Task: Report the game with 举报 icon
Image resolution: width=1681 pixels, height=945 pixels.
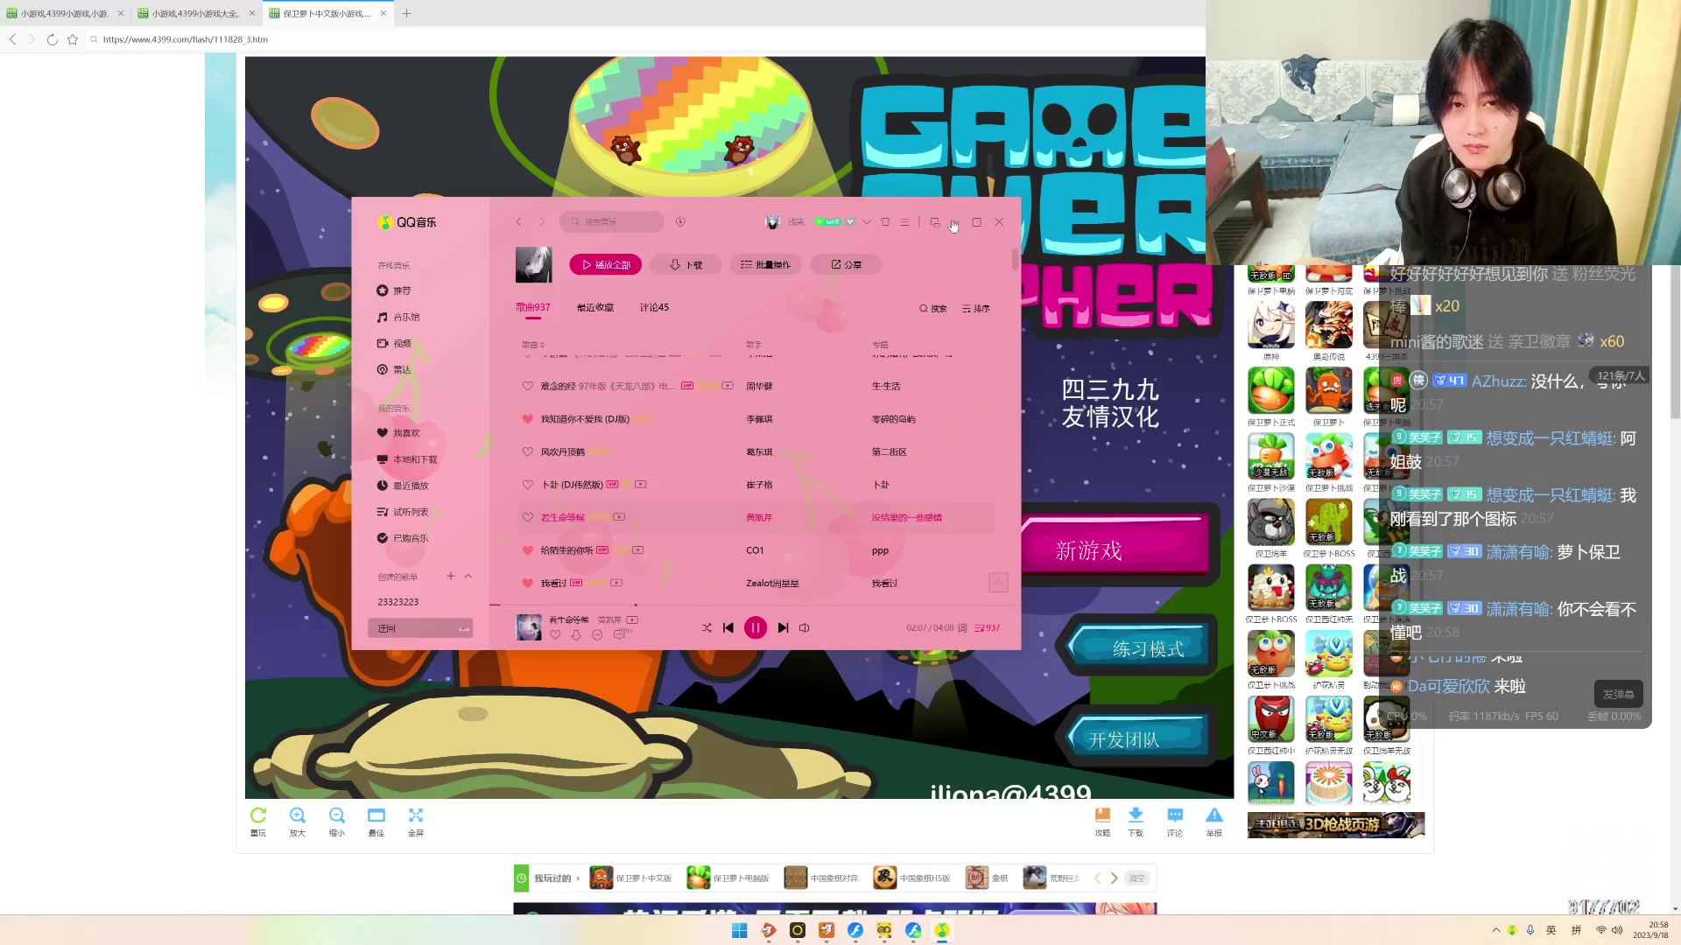Action: tap(1214, 821)
